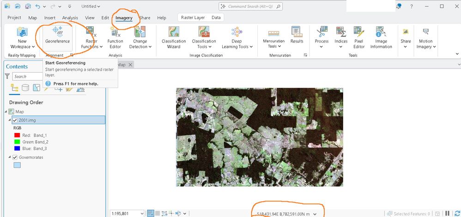461x217 pixels.
Task: Click the Help question mark icon
Action: point(411,6)
